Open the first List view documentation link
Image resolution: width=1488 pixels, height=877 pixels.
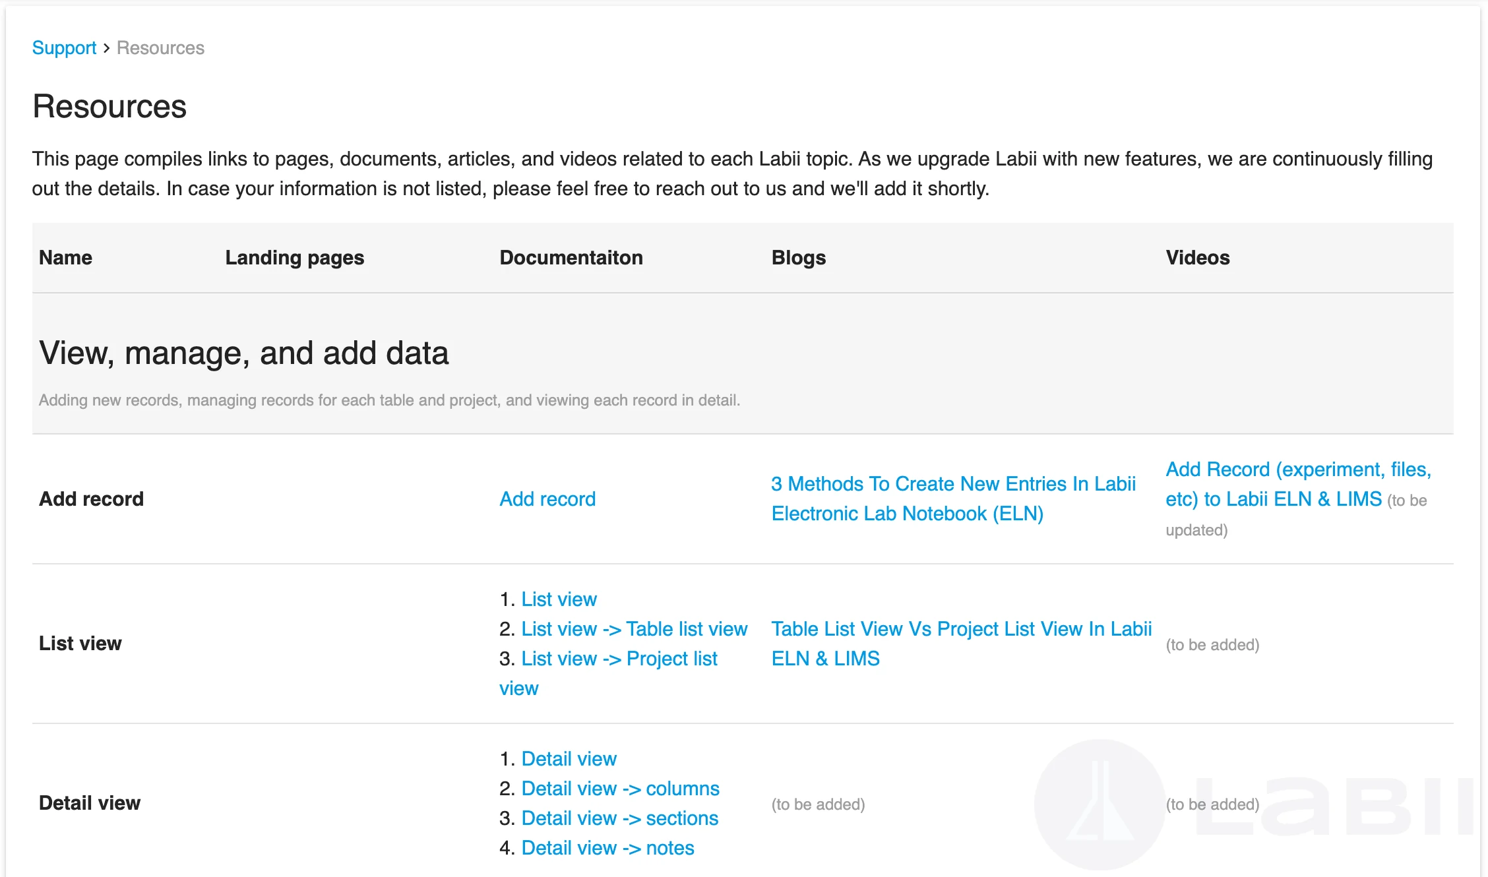pyautogui.click(x=559, y=599)
